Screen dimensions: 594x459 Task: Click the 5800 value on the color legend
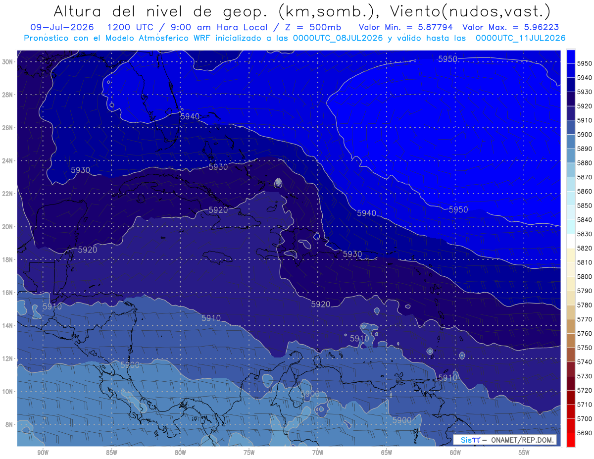[x=585, y=276]
